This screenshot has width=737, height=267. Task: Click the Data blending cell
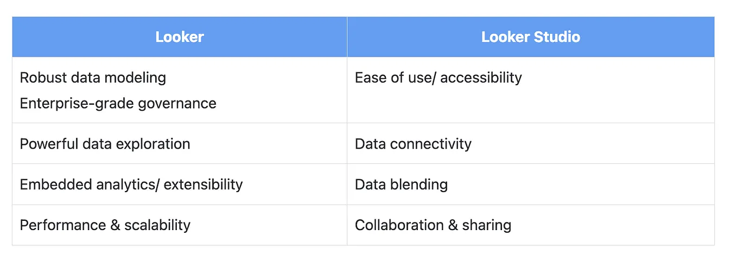(x=531, y=184)
